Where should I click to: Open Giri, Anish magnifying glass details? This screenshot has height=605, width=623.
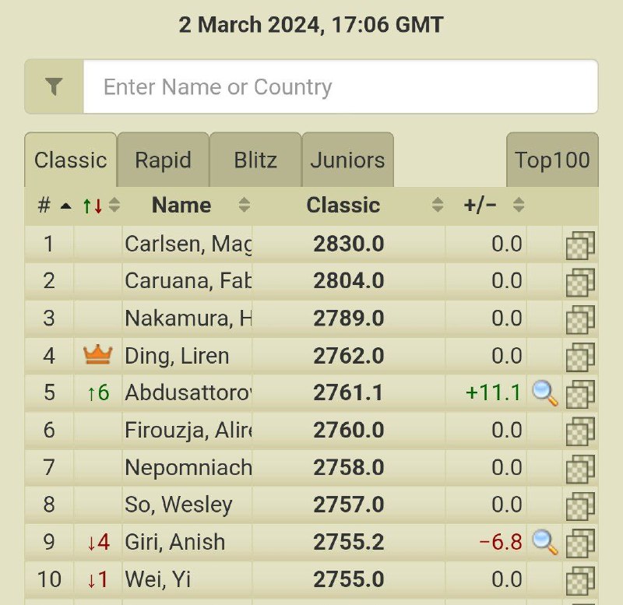pos(544,542)
